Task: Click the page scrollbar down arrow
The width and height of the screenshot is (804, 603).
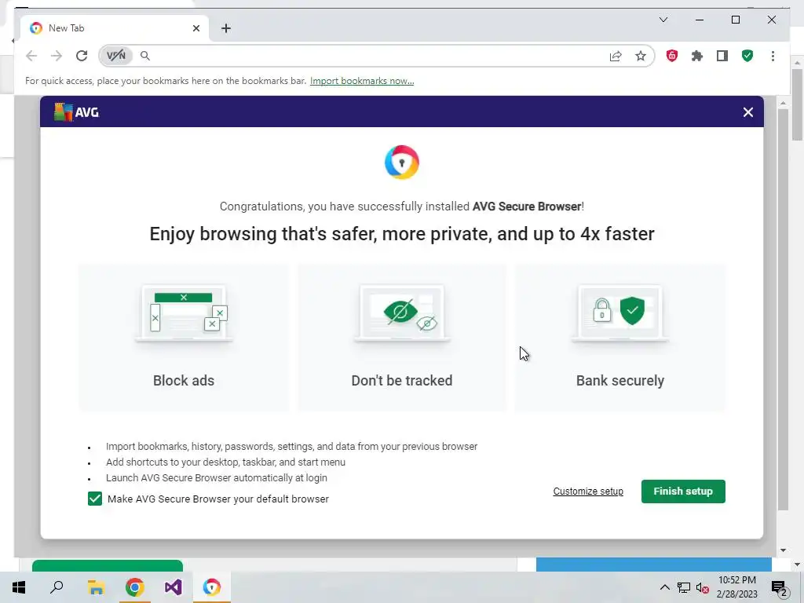Action: pyautogui.click(x=783, y=550)
